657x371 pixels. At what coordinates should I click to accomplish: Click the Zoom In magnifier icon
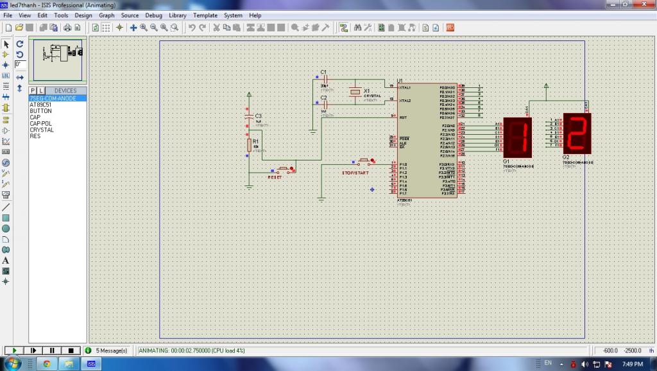[144, 28]
